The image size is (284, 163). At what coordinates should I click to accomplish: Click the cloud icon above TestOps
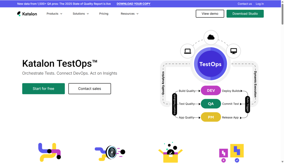pos(211,37)
